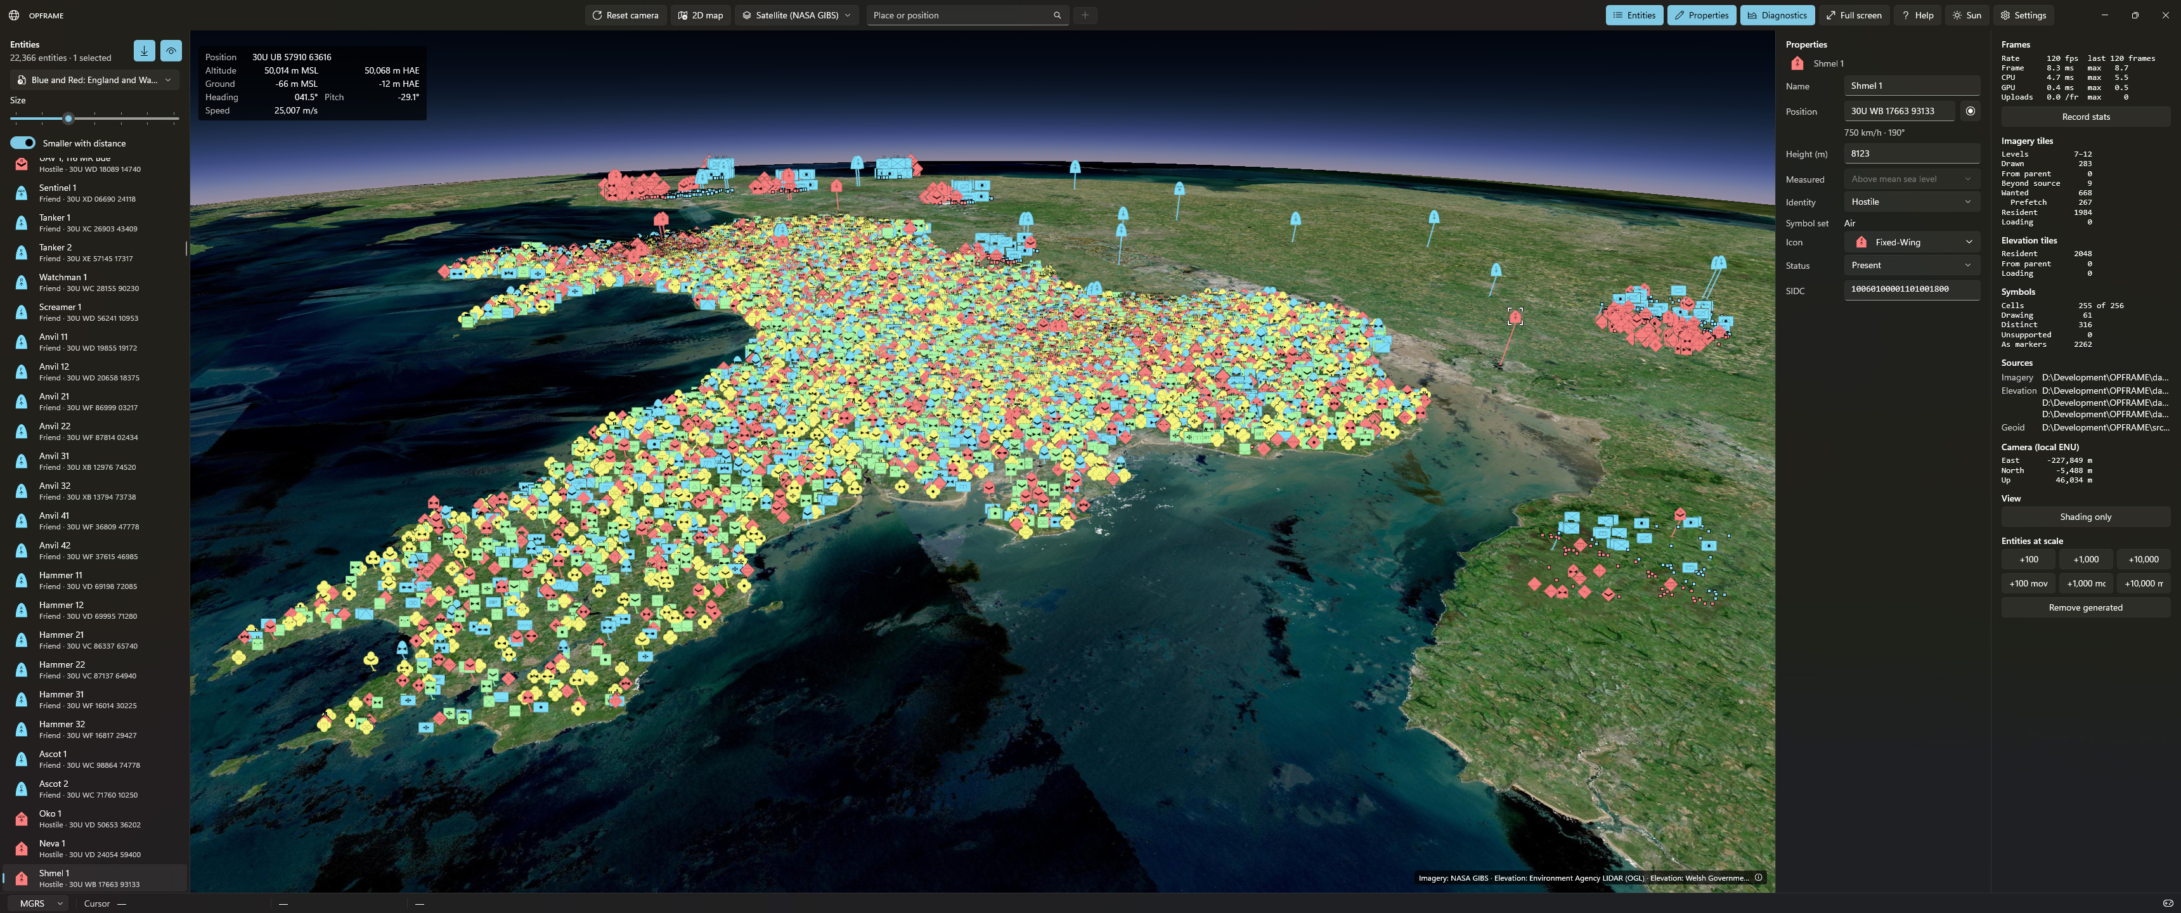Open the Blue and Red scenario dropdown
Image resolution: width=2181 pixels, height=913 pixels.
pos(94,80)
